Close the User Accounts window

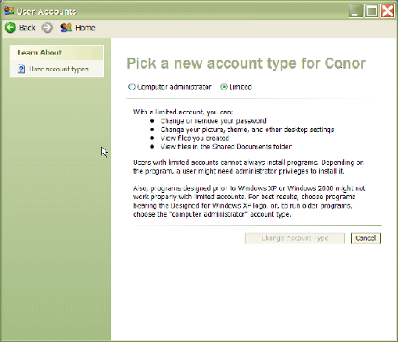(387, 11)
